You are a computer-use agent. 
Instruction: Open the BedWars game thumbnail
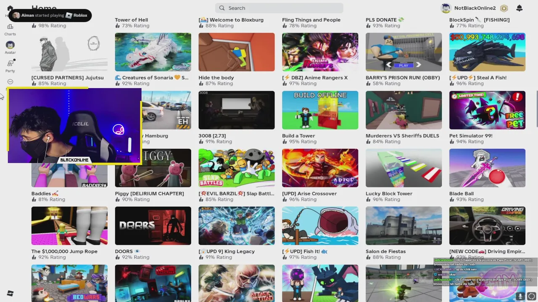coord(69,283)
